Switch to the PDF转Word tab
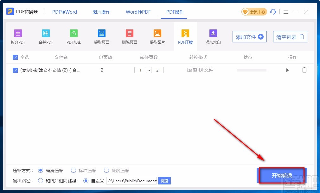The width and height of the screenshot is (320, 193). point(65,12)
